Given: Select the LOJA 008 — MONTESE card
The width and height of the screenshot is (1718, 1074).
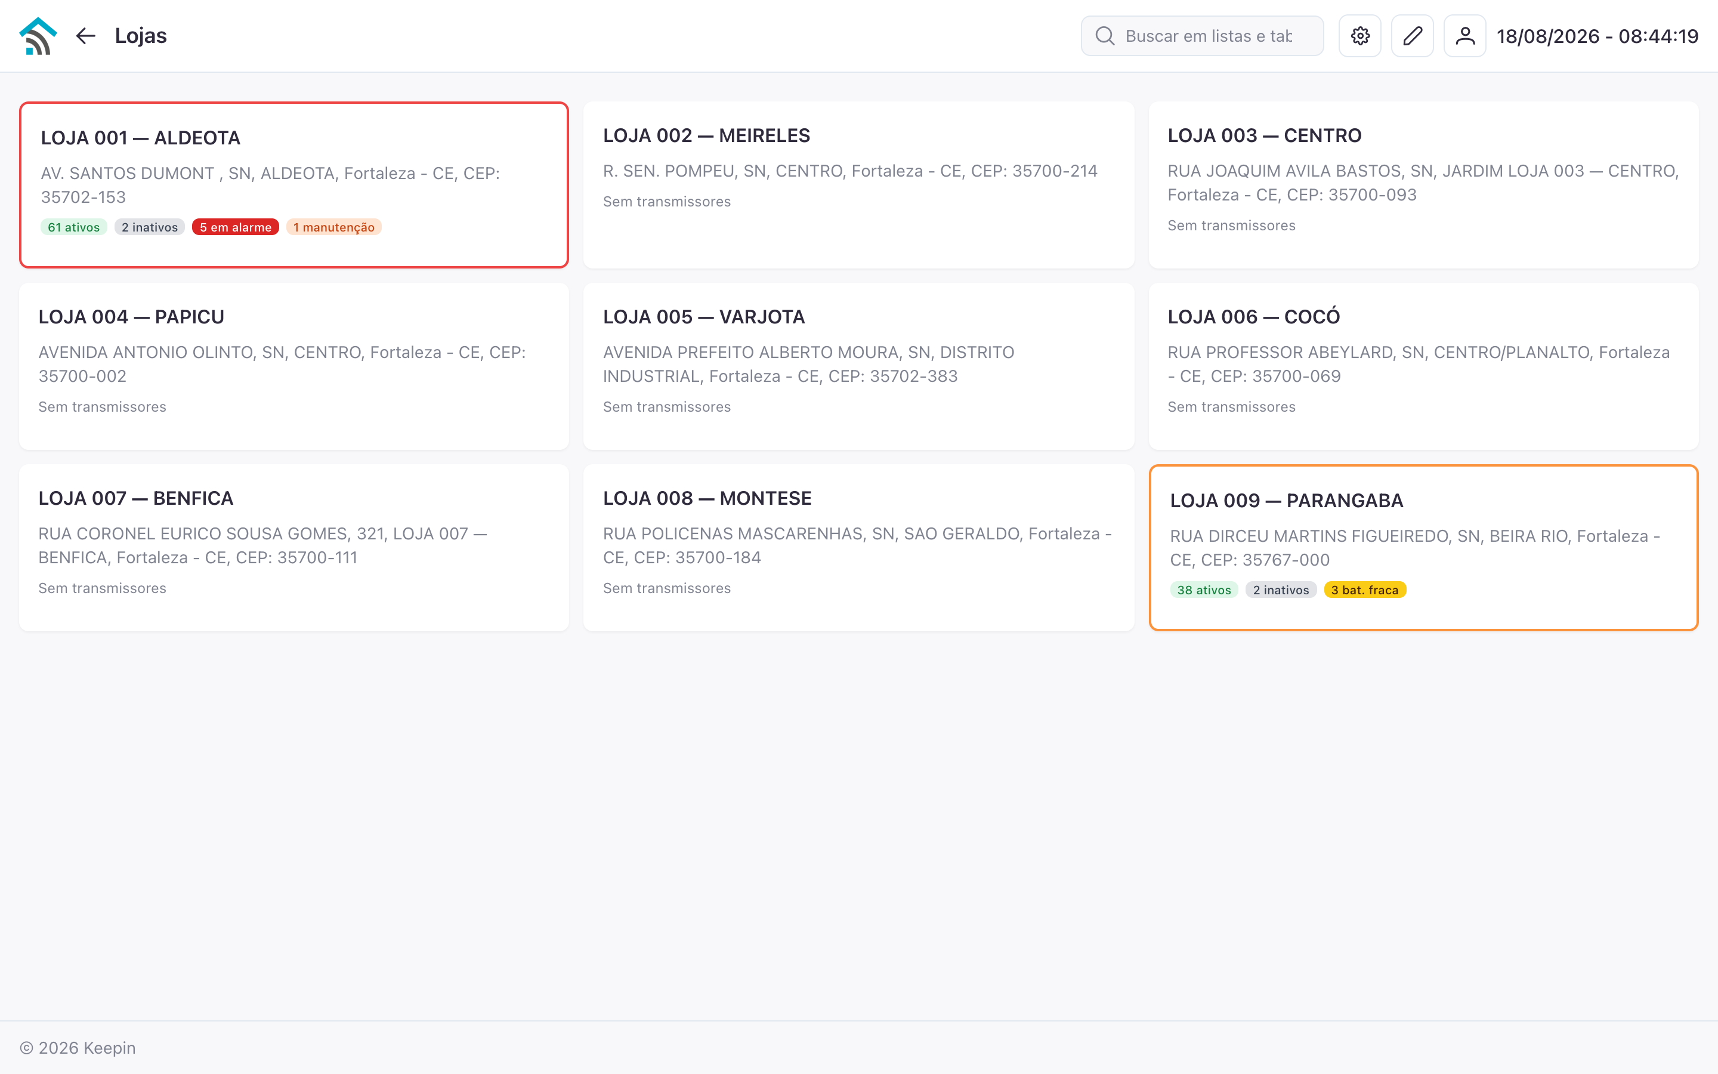Looking at the screenshot, I should coord(858,548).
